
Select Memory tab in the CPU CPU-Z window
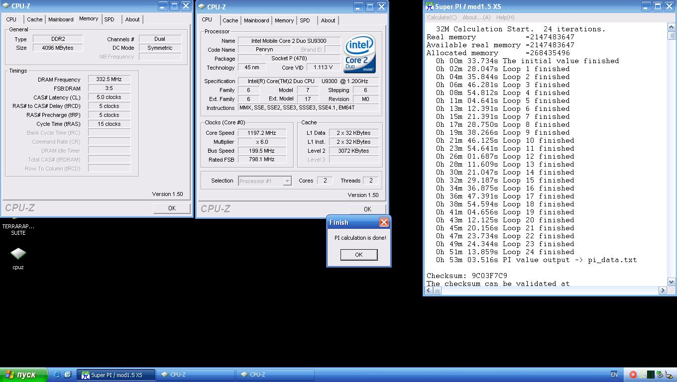coord(284,20)
